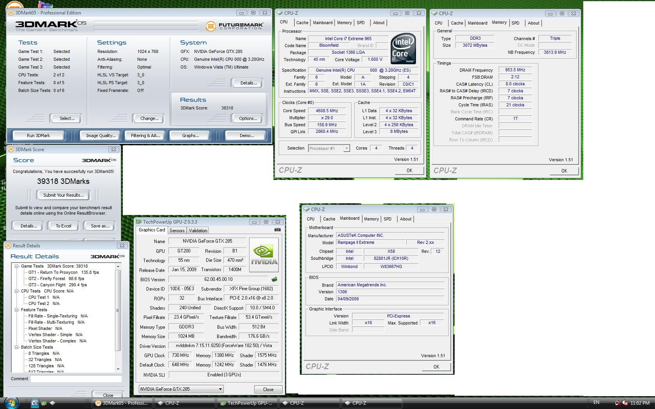The width and height of the screenshot is (655, 409).
Task: Click the Rampage II Extreme model field
Action: click(x=370, y=242)
